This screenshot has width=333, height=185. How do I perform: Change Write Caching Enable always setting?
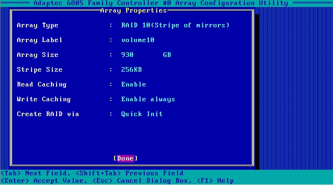click(148, 99)
